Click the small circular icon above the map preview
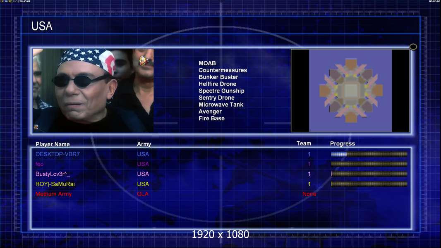Viewport: 441px width, 248px height. (x=413, y=47)
